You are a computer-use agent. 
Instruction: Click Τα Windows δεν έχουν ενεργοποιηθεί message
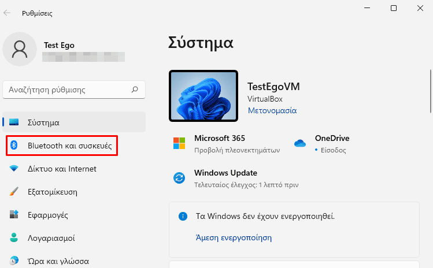coord(265,216)
